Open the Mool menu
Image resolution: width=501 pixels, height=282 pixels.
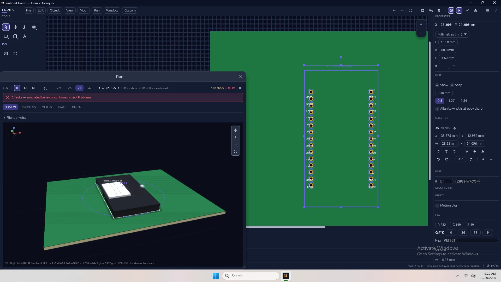[83, 10]
